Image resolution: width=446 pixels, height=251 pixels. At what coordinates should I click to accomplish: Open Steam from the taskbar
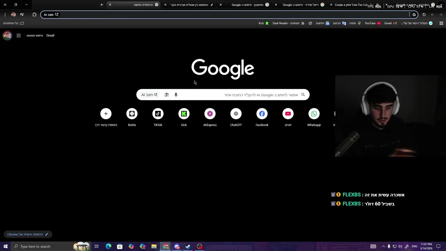coord(188,246)
